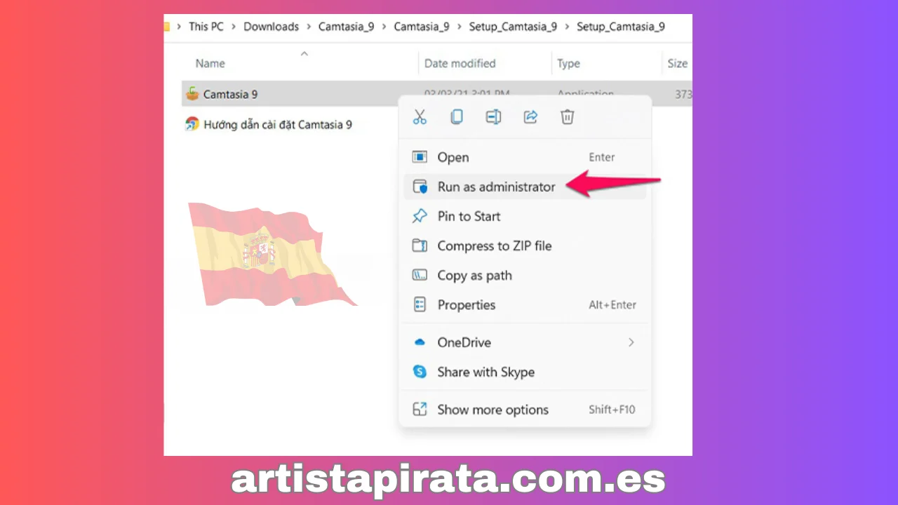Viewport: 898px width, 505px height.
Task: Click the Properties icon
Action: click(420, 304)
